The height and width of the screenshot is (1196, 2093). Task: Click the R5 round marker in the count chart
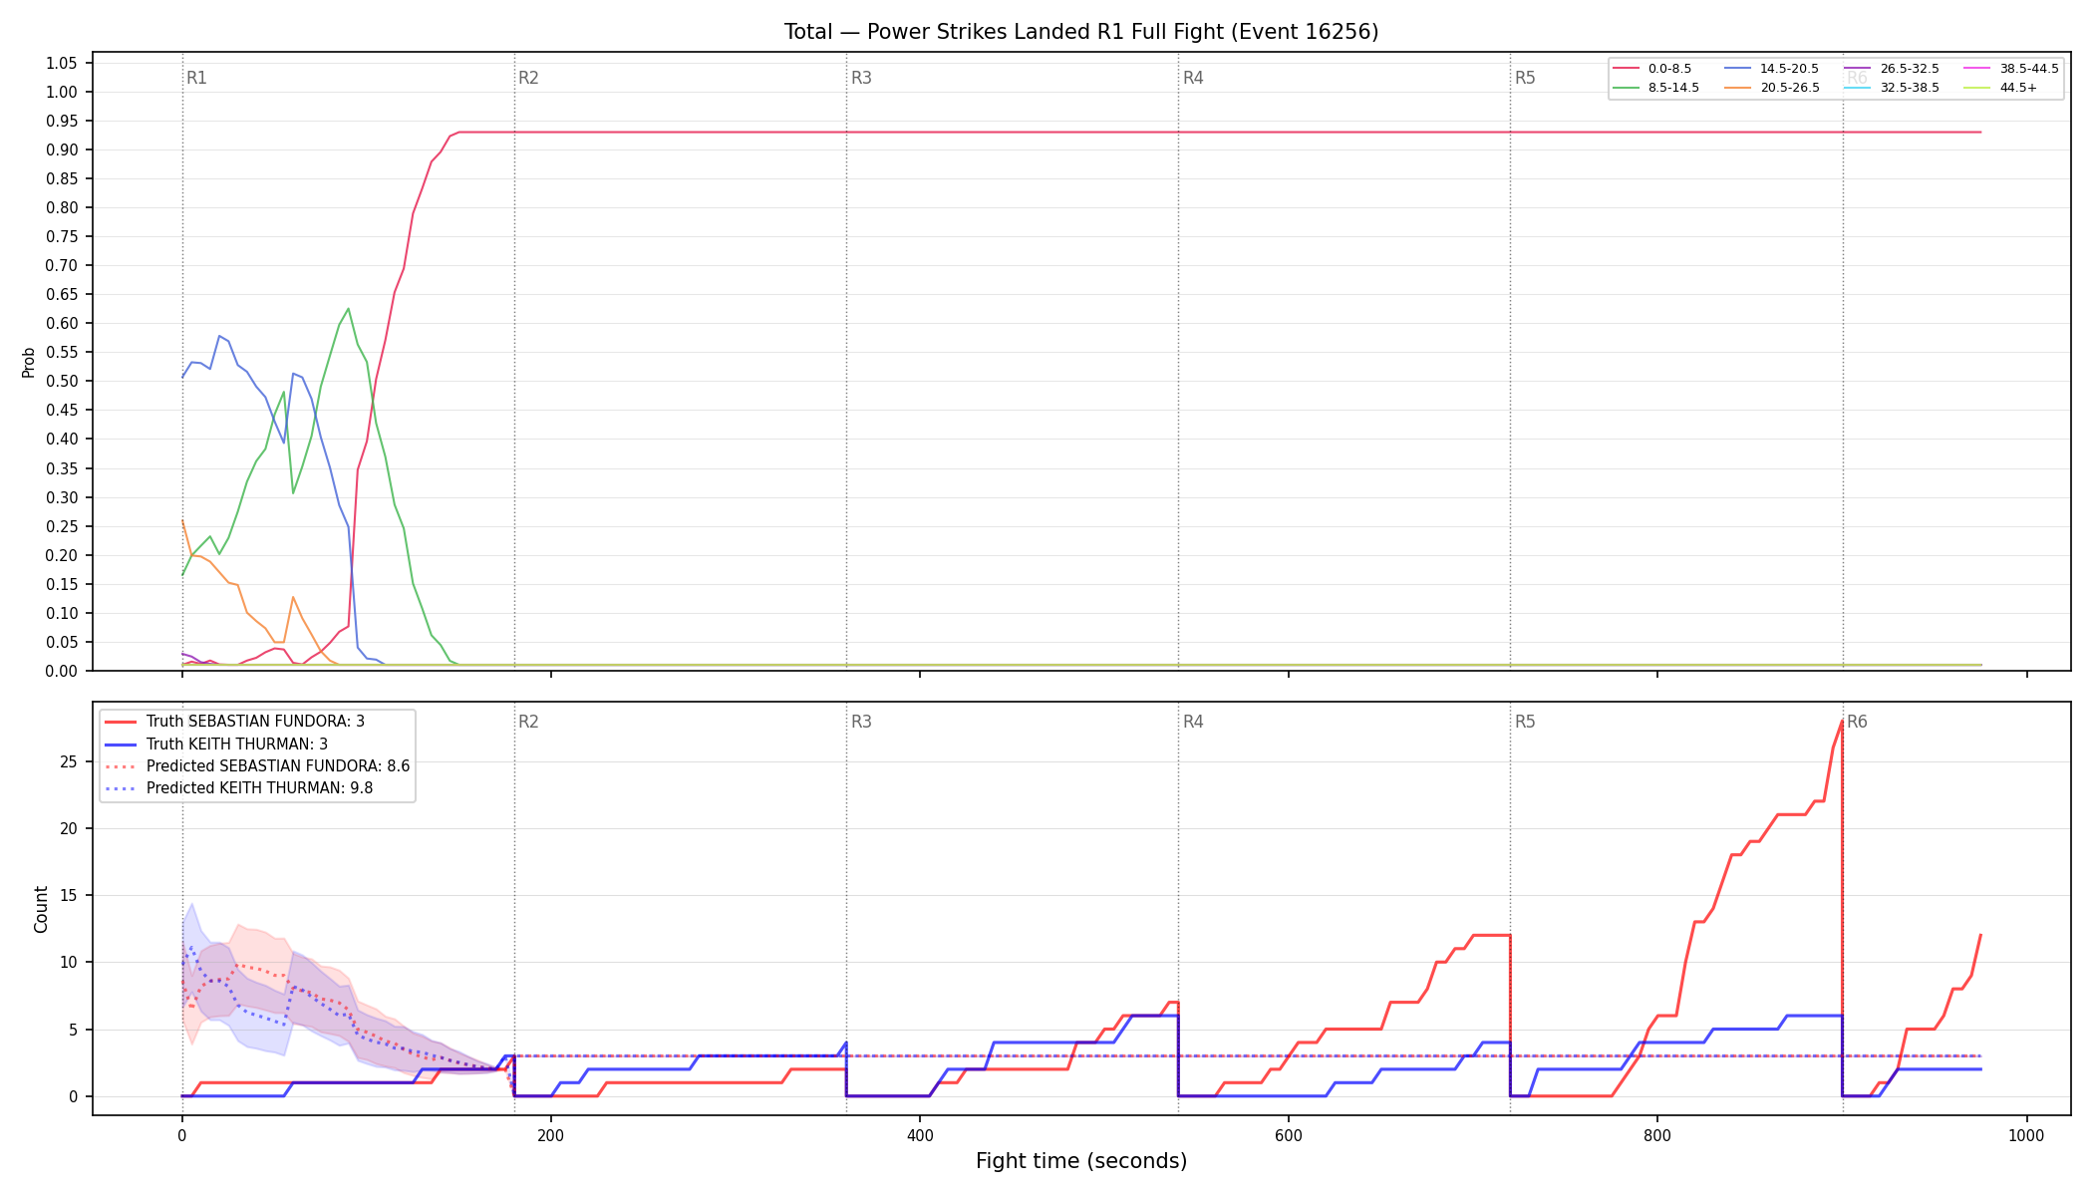click(x=1525, y=722)
